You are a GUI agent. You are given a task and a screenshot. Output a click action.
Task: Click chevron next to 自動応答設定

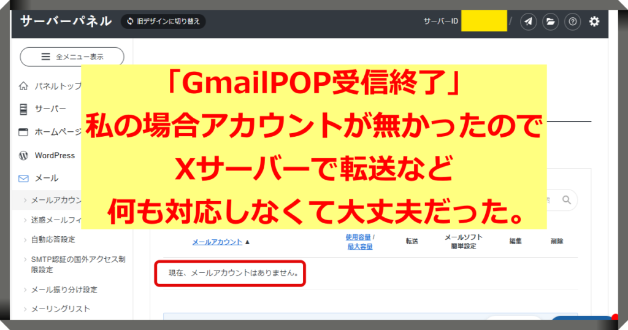(25, 240)
